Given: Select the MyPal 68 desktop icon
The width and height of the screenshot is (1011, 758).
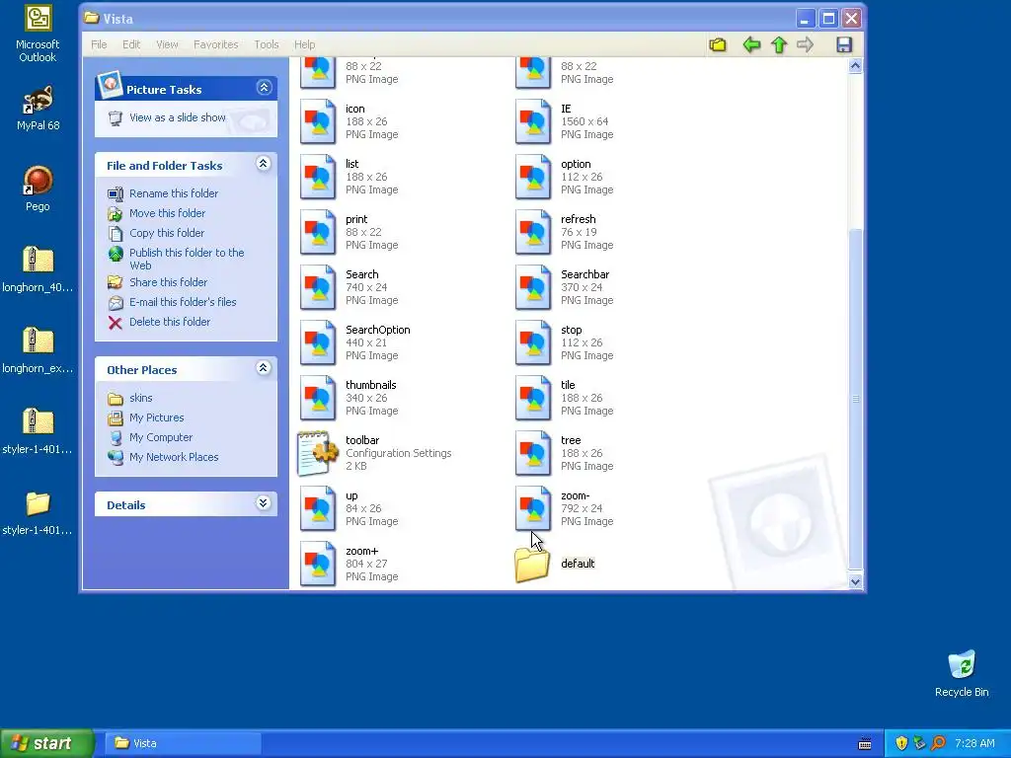Looking at the screenshot, I should point(38,109).
